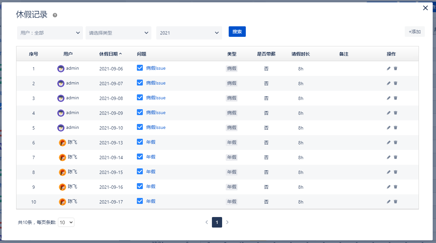436x243 pixels.
Task: Click the +添加 add button
Action: [415, 32]
